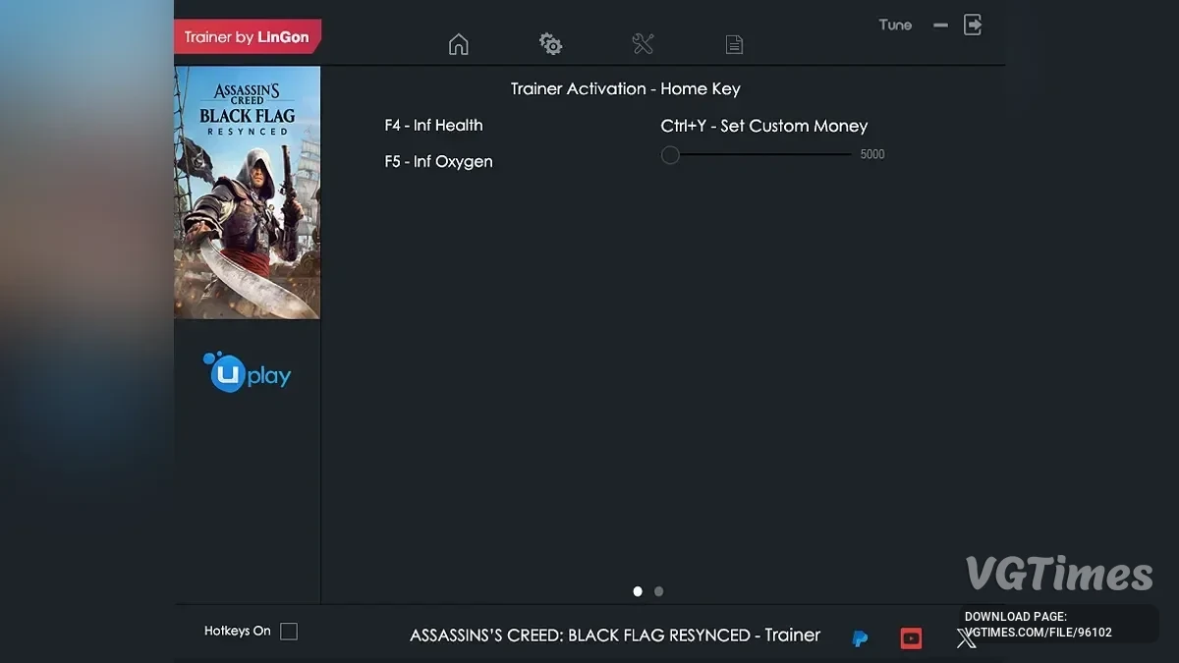
Task: Click the Black Flag Resynced cover art
Action: click(x=248, y=193)
